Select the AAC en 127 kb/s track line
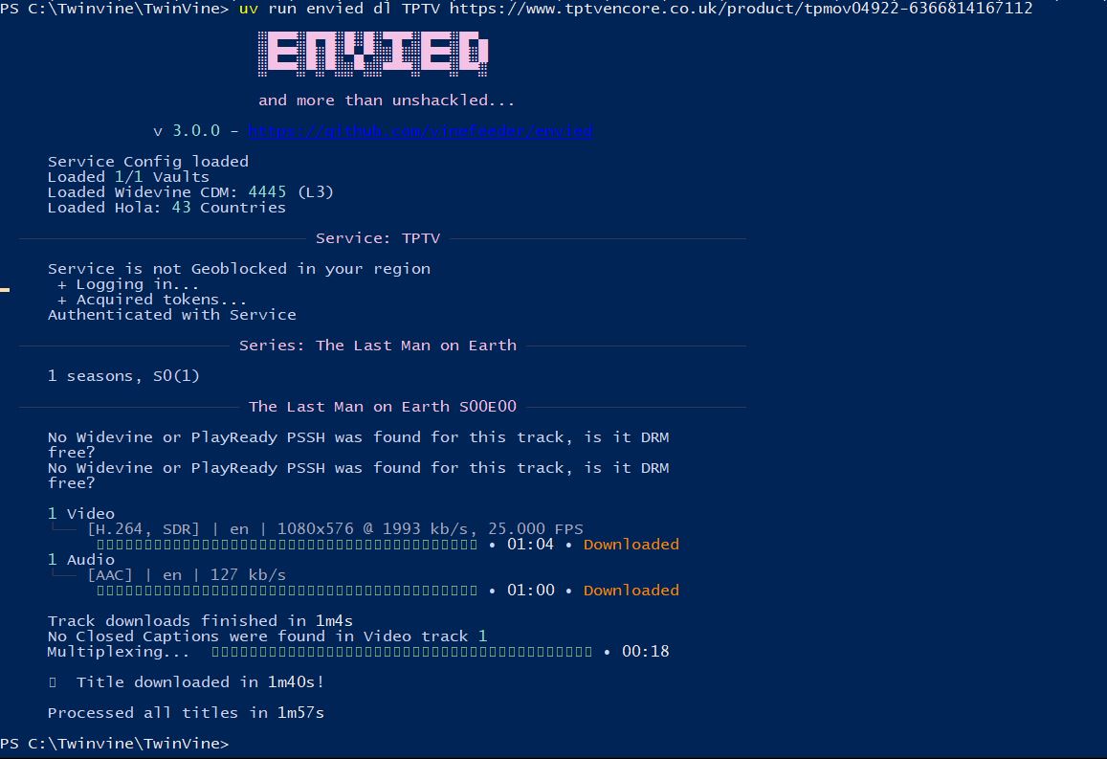 pyautogui.click(x=187, y=575)
